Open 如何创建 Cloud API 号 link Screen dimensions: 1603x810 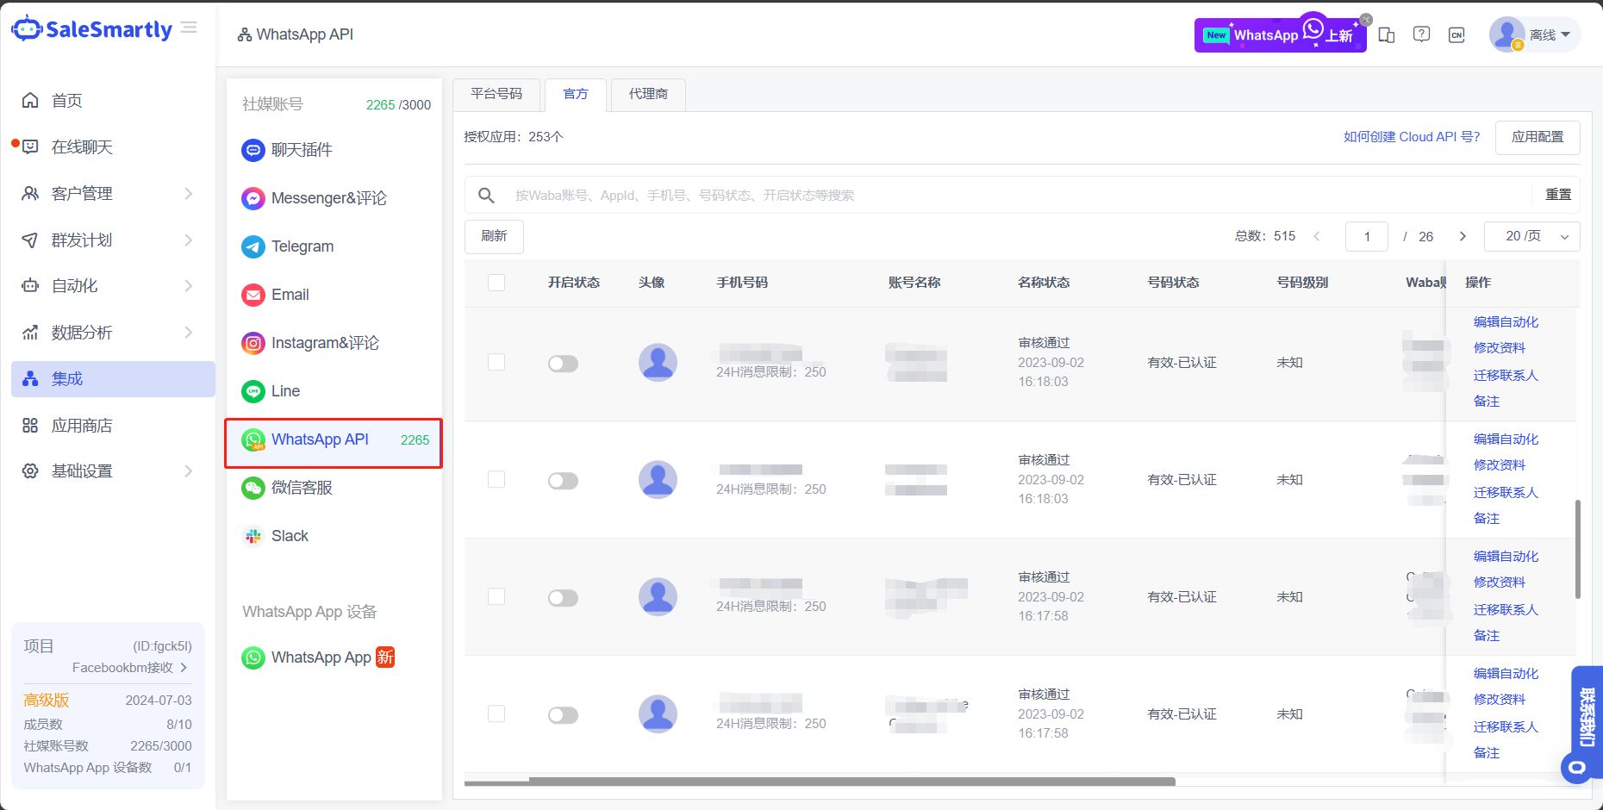1412,137
